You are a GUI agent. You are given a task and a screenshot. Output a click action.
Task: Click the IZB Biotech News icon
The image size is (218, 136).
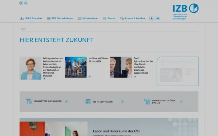point(49,18)
